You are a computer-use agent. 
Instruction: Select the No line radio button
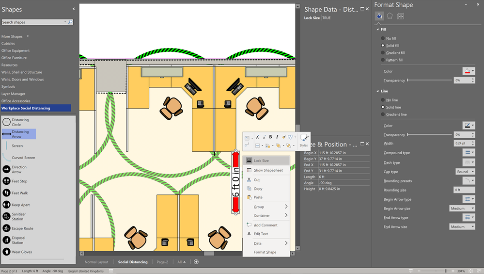[383, 100]
